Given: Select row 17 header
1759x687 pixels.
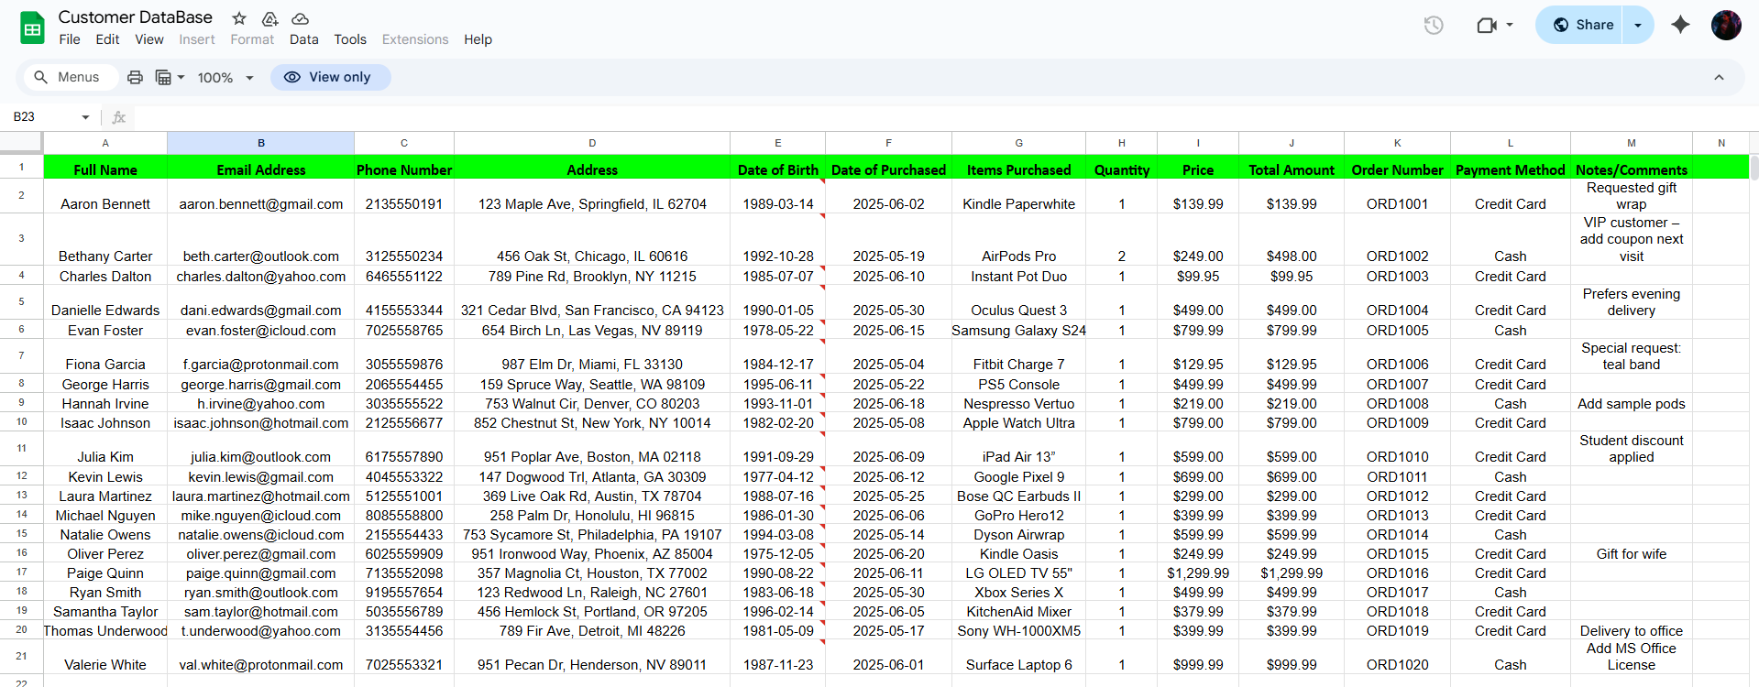Looking at the screenshot, I should (x=21, y=572).
